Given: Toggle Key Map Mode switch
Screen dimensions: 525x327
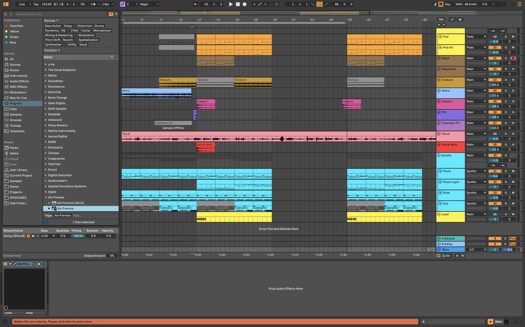Looking at the screenshot, I should click(x=448, y=4).
